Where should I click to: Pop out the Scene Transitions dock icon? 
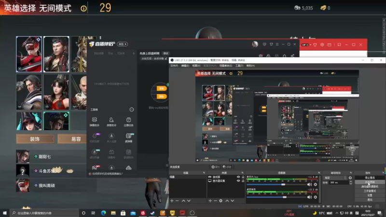pos(351,173)
